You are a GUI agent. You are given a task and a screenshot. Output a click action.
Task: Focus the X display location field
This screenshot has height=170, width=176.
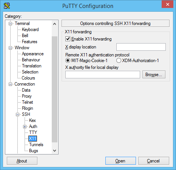141,47
